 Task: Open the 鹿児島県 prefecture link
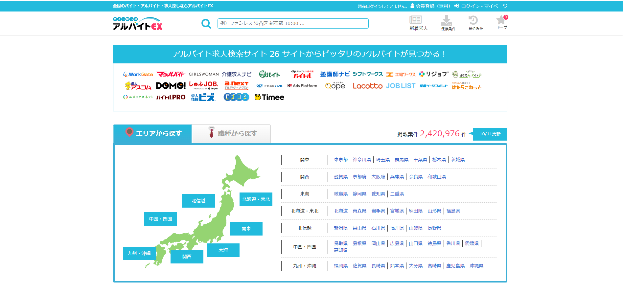(x=455, y=266)
